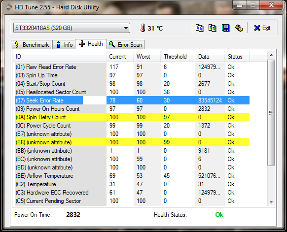Select the (BC) unknown attribute row
Screen dimensions: 287x232
click(x=132, y=159)
